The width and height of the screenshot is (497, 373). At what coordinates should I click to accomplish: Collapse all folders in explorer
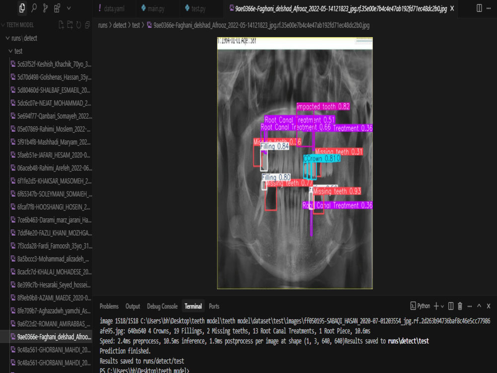[x=87, y=25]
